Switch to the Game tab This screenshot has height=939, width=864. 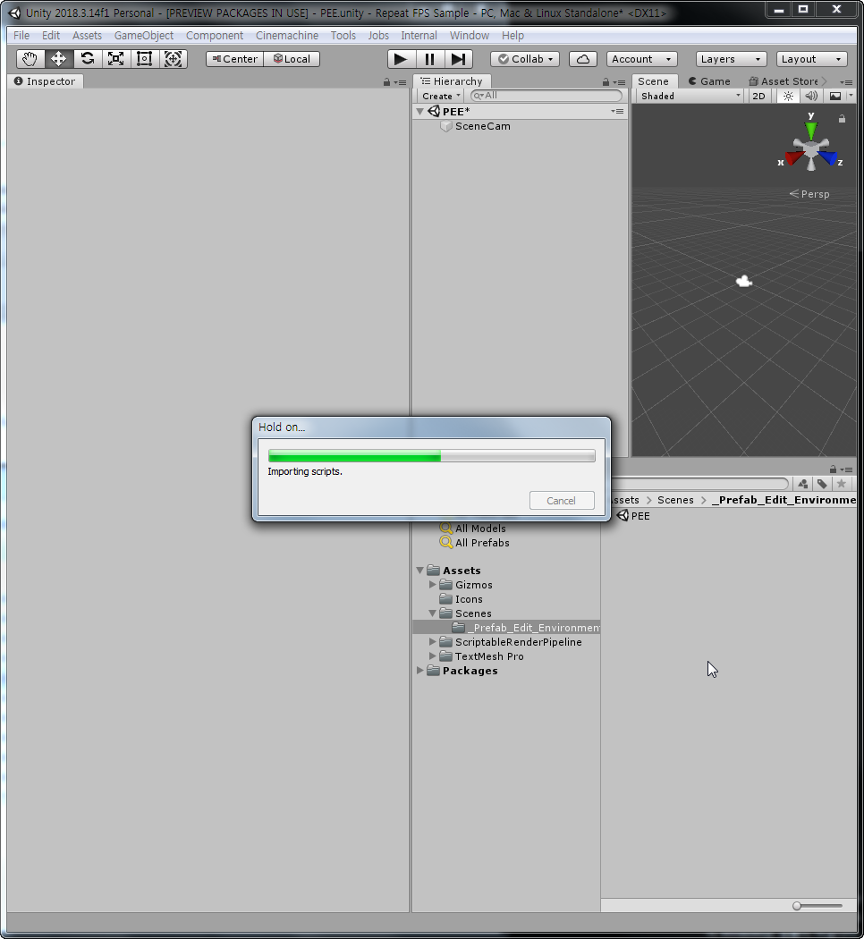709,81
